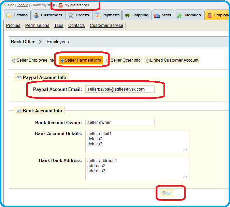Go to Contacts submenu link
Viewport: 230px width, 207px height.
76,26
